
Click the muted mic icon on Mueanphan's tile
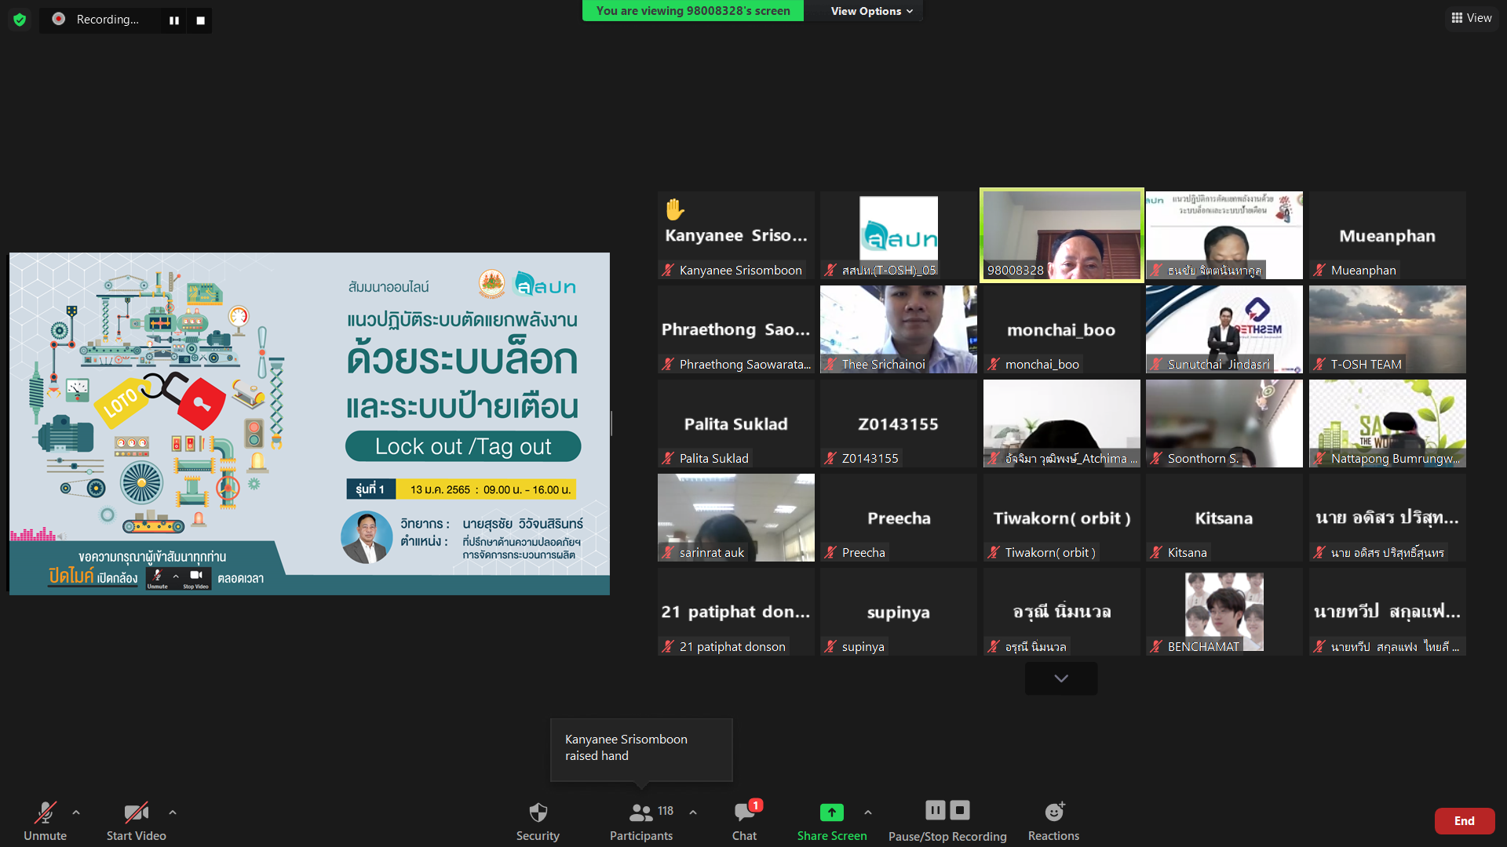pos(1319,270)
